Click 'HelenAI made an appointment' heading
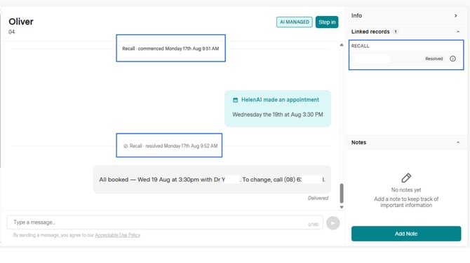 280,100
